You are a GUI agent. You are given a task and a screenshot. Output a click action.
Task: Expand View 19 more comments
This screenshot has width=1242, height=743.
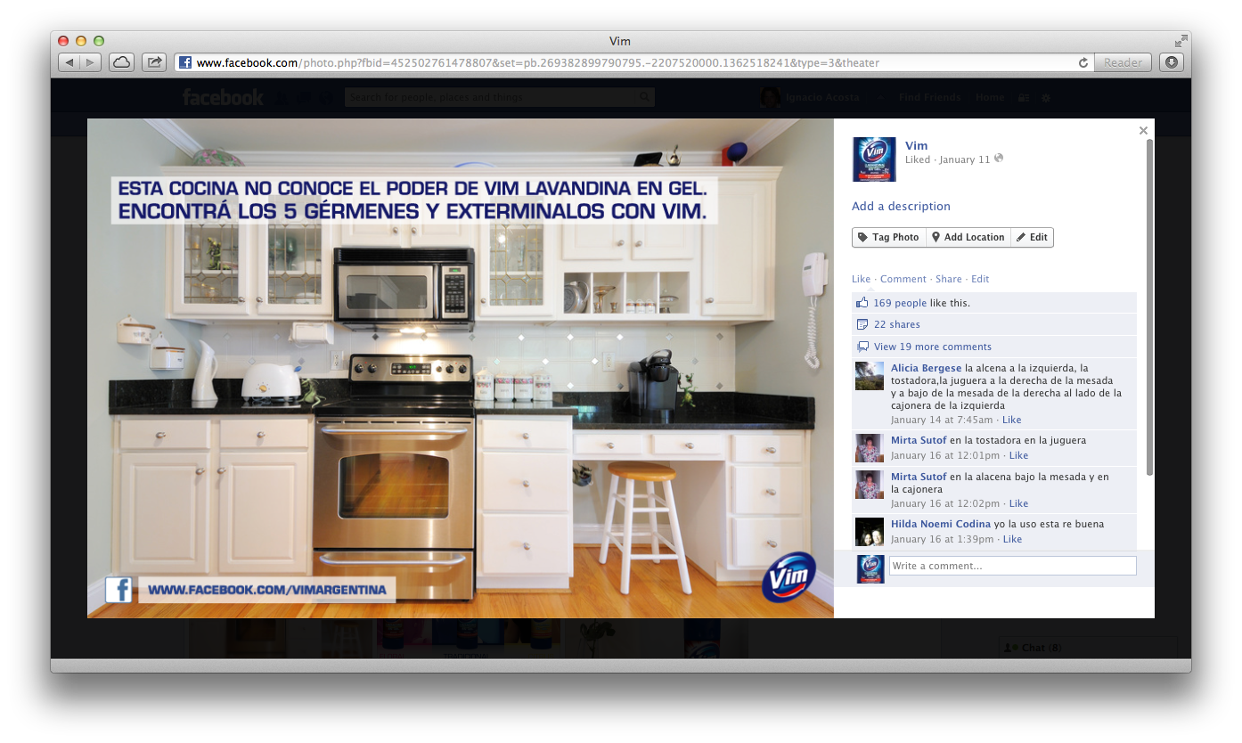[933, 347]
